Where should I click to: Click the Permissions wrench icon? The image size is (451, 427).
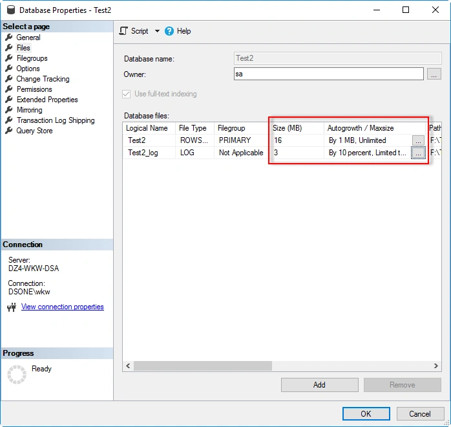[x=9, y=89]
